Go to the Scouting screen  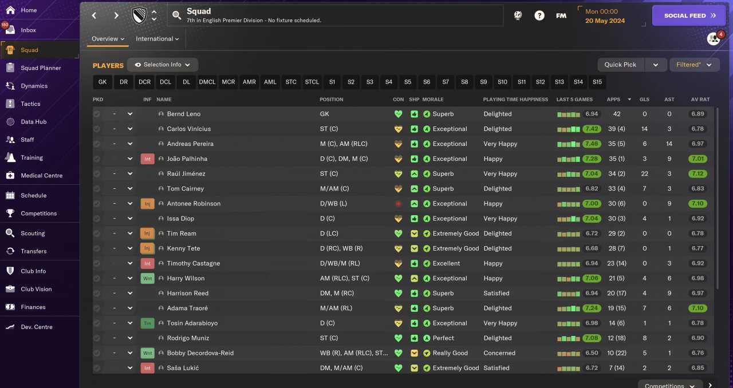click(33, 233)
